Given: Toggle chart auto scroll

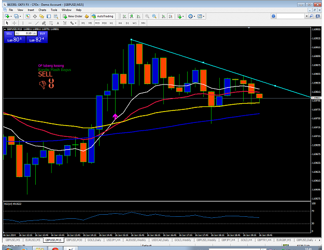Looking at the screenshot, I should [163, 16].
